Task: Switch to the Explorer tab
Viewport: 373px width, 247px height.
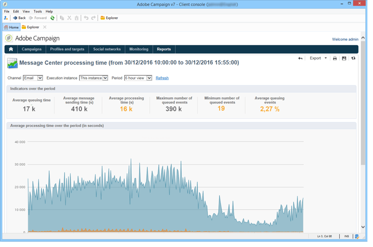Action: tap(30, 27)
